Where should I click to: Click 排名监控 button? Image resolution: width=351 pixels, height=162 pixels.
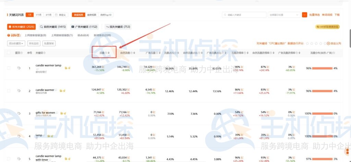[x=34, y=43]
